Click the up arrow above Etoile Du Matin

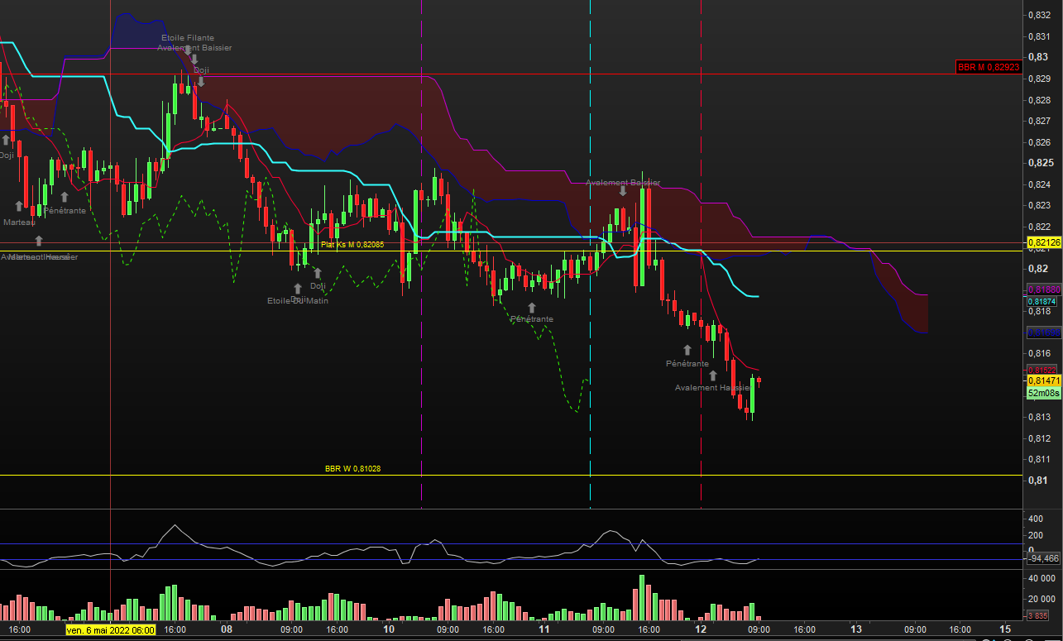tap(298, 289)
